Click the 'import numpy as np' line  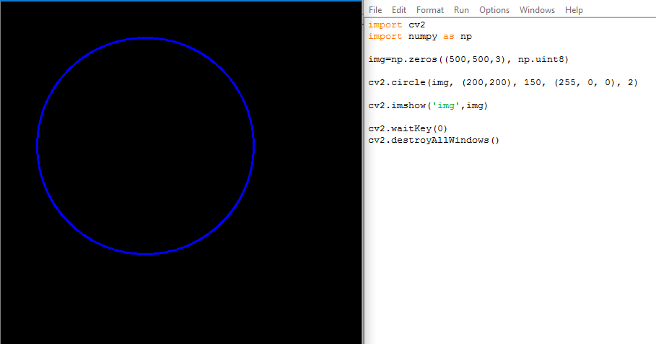coord(419,36)
